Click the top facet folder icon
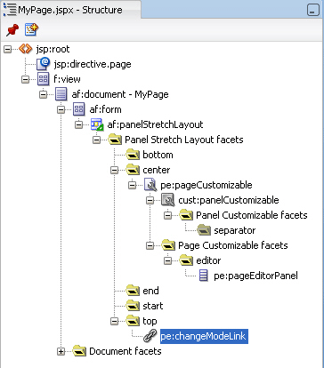This screenshot has width=324, height=368. click(133, 321)
